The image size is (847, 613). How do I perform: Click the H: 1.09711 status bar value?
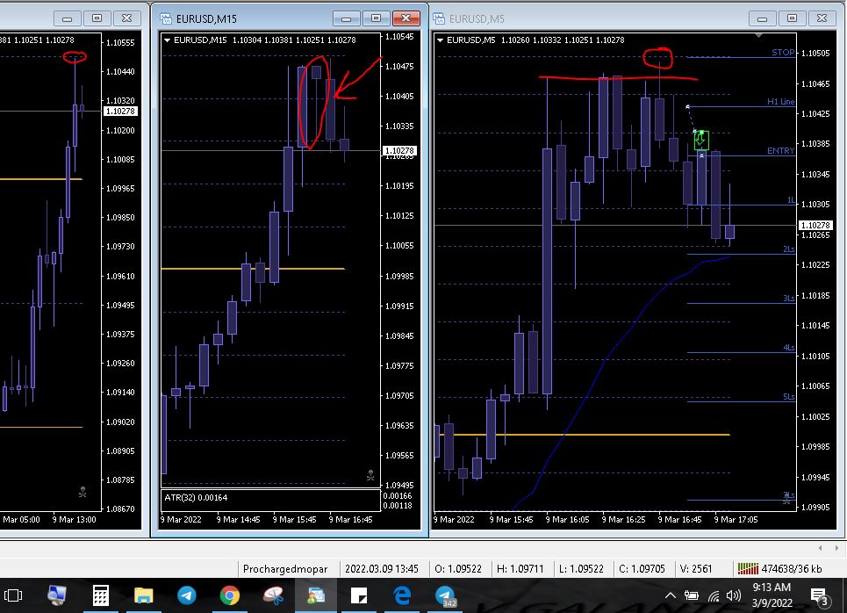point(520,569)
